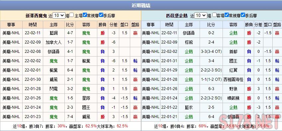Uncheck the Devils 常規賽 checkbox
The image size is (282, 131).
point(85,15)
